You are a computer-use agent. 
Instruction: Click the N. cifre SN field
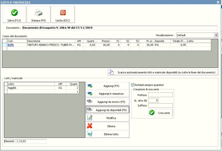(153, 100)
